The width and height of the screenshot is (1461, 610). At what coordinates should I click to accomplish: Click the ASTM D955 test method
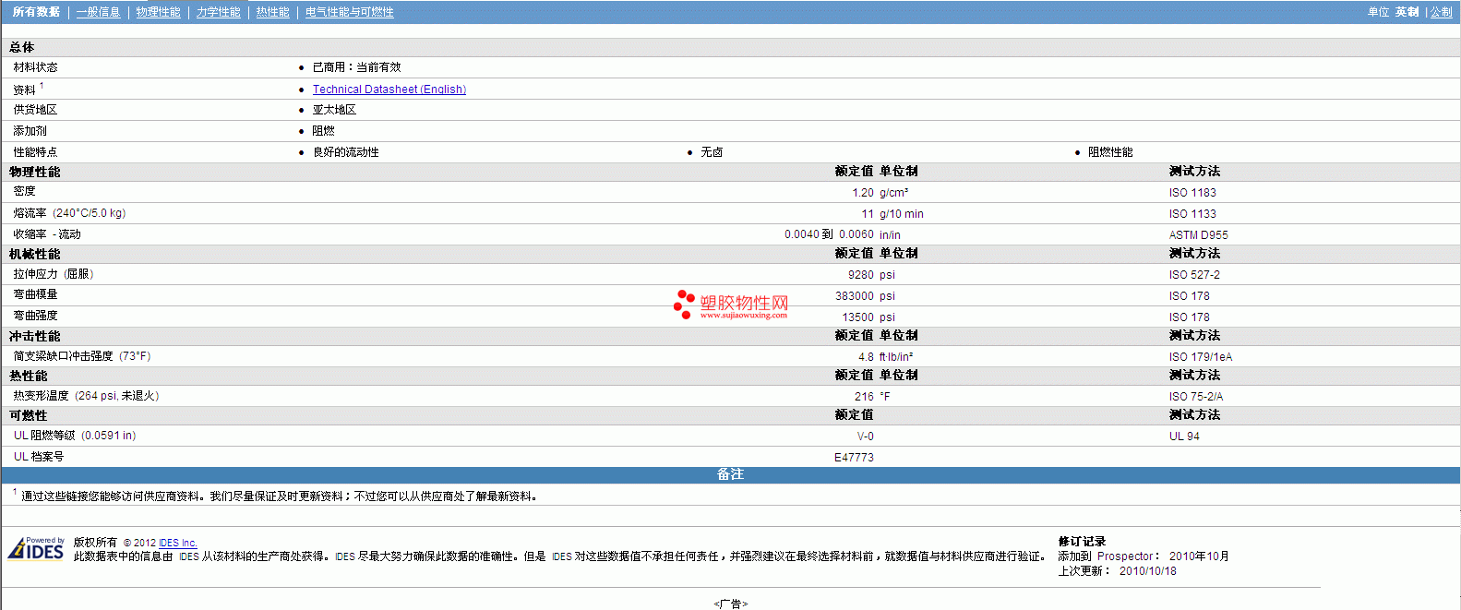pos(1198,235)
